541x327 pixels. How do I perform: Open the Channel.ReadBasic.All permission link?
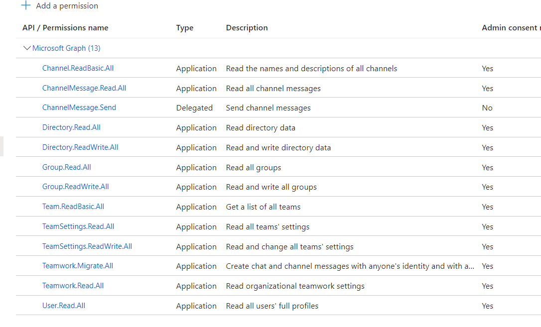pos(78,68)
